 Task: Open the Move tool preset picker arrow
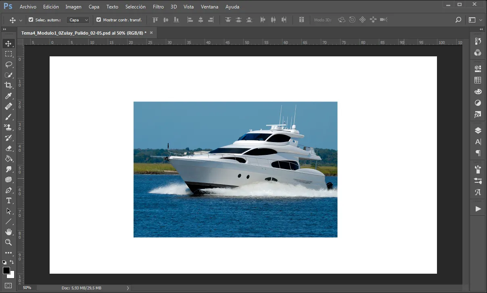[x=21, y=20]
